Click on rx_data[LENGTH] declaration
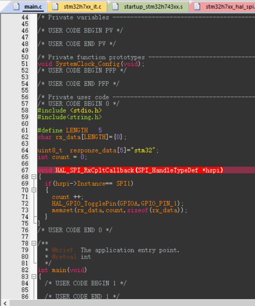Screen dimensions: 255x306 [82, 137]
